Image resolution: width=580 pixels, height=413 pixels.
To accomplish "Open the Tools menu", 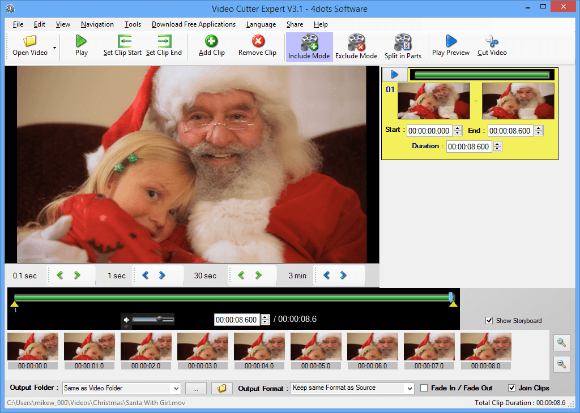I will click(133, 24).
